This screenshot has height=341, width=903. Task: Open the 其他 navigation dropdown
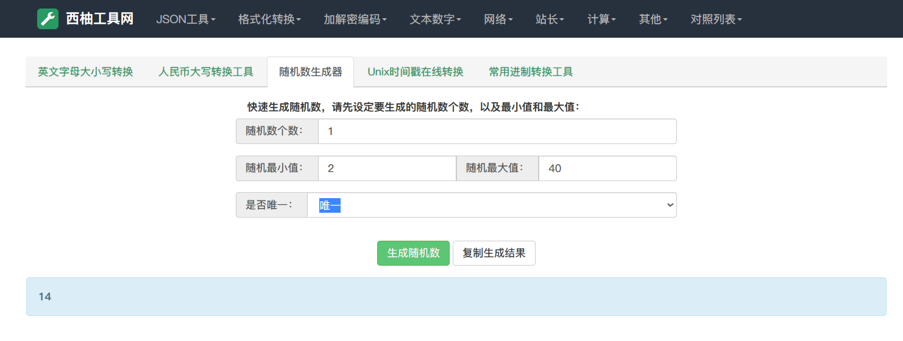pos(653,19)
